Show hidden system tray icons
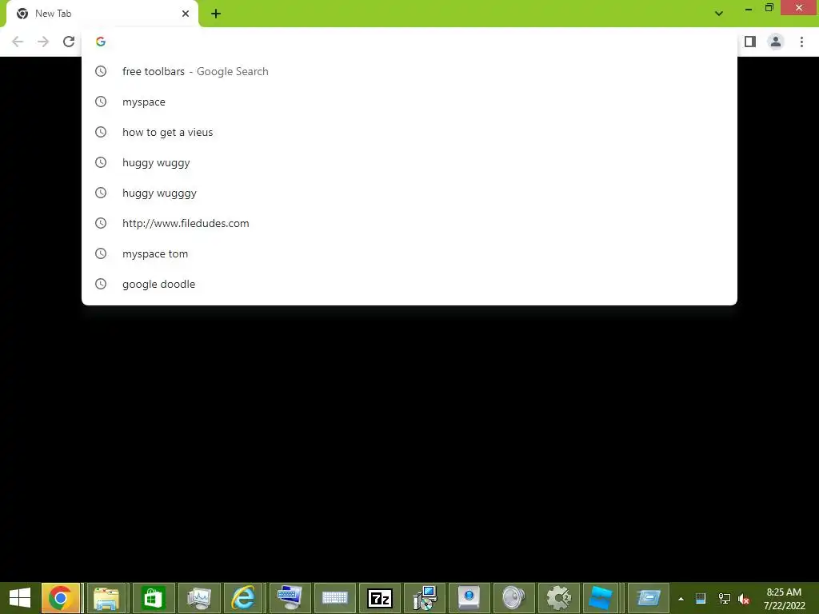Screen dimensions: 819x614 681,599
